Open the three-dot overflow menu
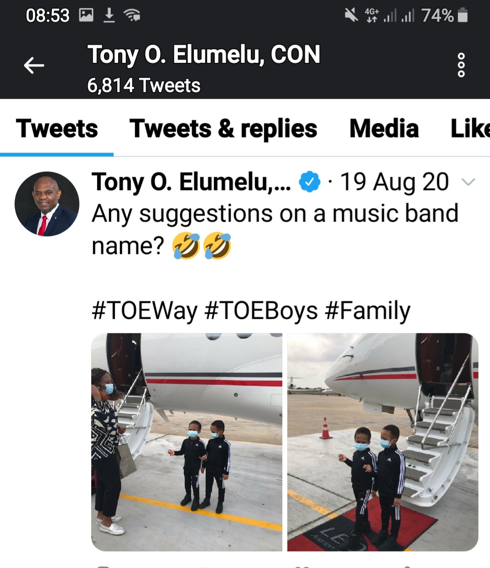The image size is (490, 568). [x=461, y=65]
